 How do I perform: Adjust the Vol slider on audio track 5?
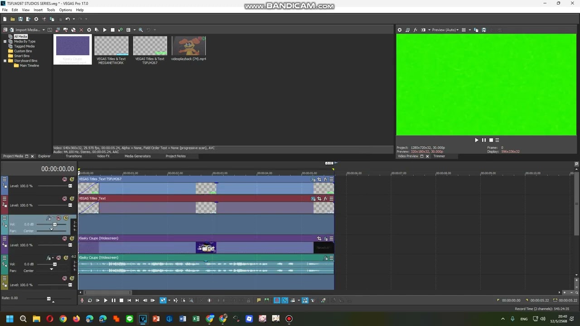coord(54,264)
